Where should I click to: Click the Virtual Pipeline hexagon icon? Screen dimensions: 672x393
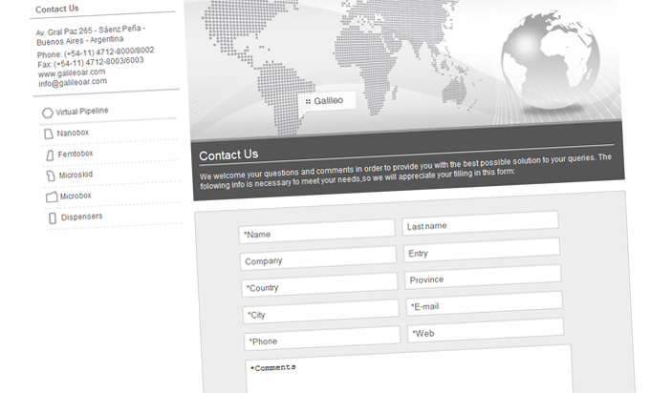tap(48, 113)
